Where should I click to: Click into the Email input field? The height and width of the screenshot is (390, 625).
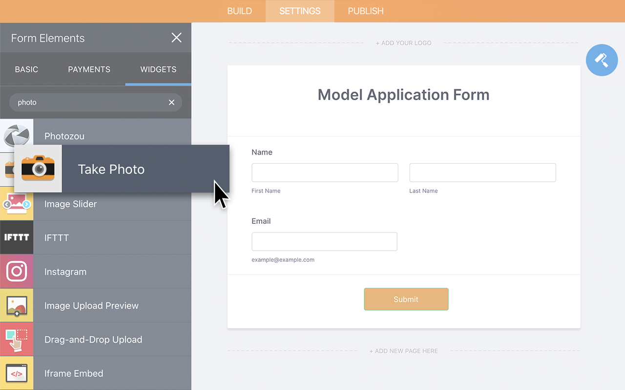click(324, 241)
